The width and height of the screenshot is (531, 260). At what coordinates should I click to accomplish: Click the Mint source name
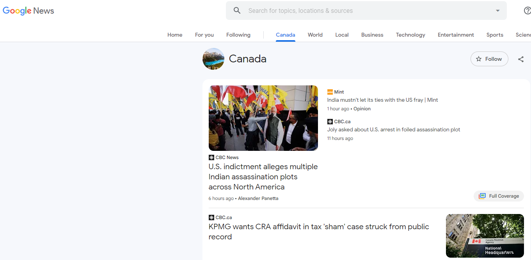pos(339,92)
